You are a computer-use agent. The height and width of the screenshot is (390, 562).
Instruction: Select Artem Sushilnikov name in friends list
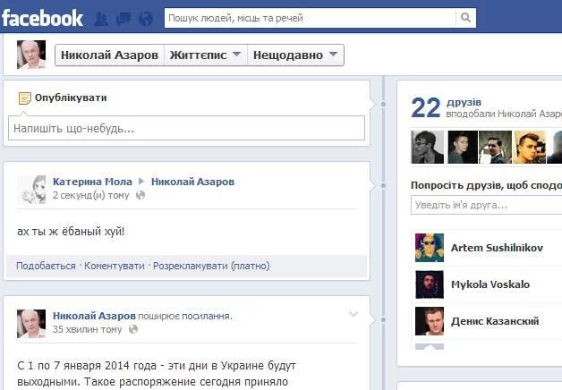(497, 248)
